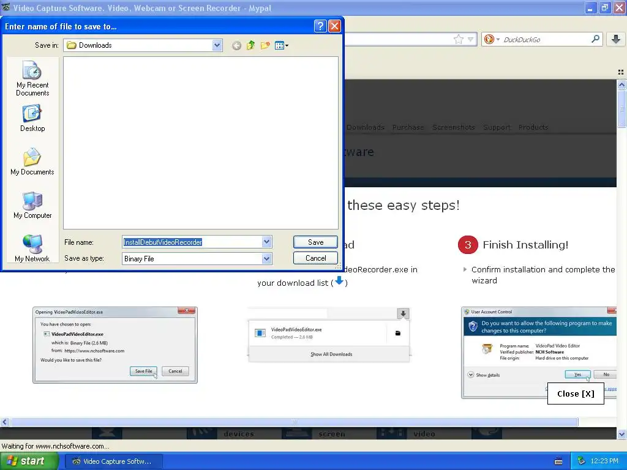Select Desktop in the places sidebar
627x470 pixels.
tap(32, 118)
